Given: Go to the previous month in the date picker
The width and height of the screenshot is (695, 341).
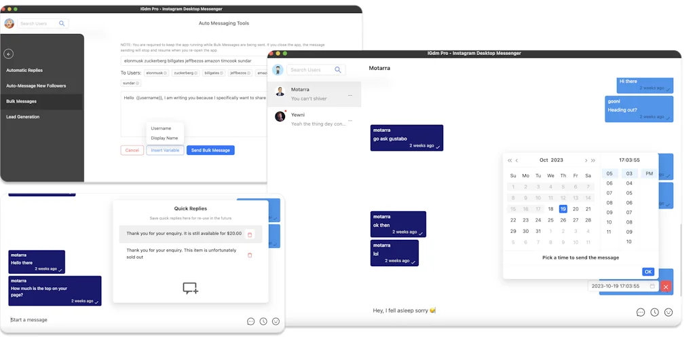Looking at the screenshot, I should click(516, 160).
